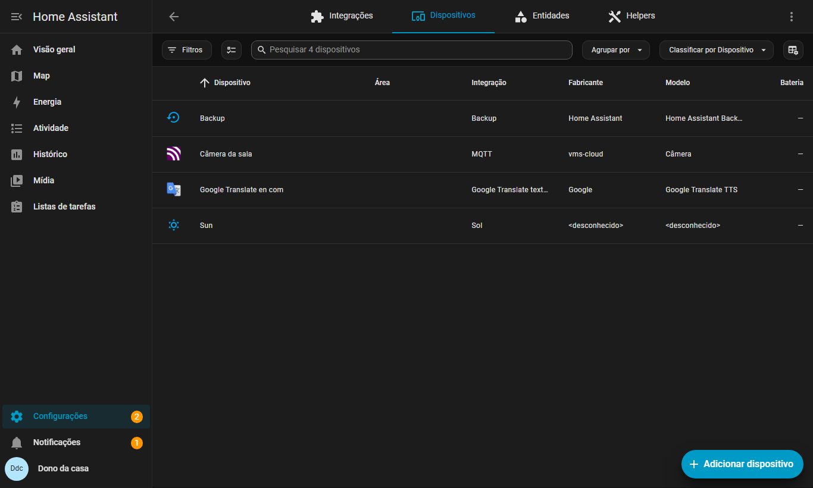Click the back arrow in the header

(174, 17)
